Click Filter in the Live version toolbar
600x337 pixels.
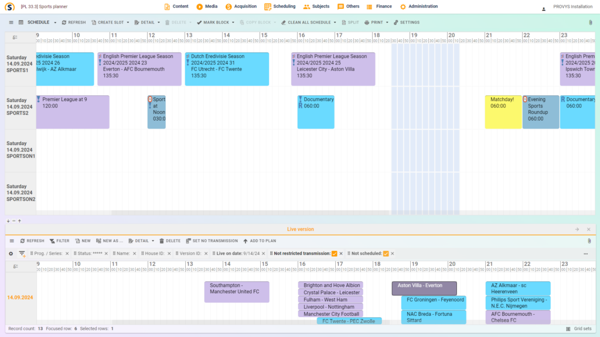[x=59, y=241]
